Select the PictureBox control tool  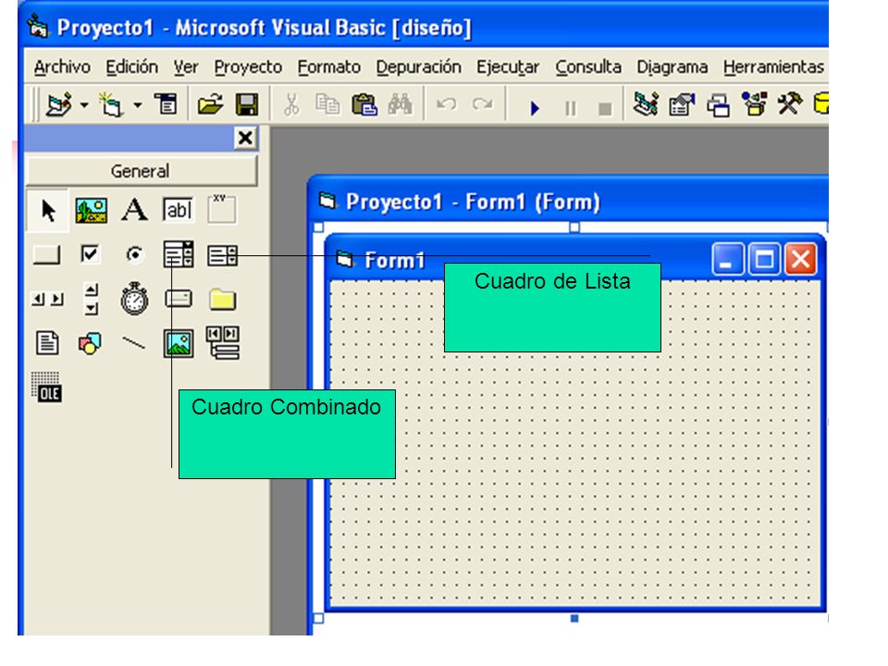click(x=92, y=211)
